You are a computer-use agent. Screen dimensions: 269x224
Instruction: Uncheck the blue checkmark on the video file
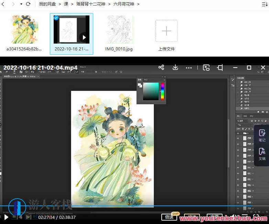[x=56, y=17]
